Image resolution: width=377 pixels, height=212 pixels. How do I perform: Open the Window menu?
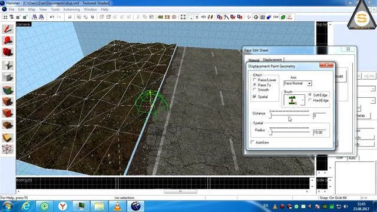tap(90, 9)
